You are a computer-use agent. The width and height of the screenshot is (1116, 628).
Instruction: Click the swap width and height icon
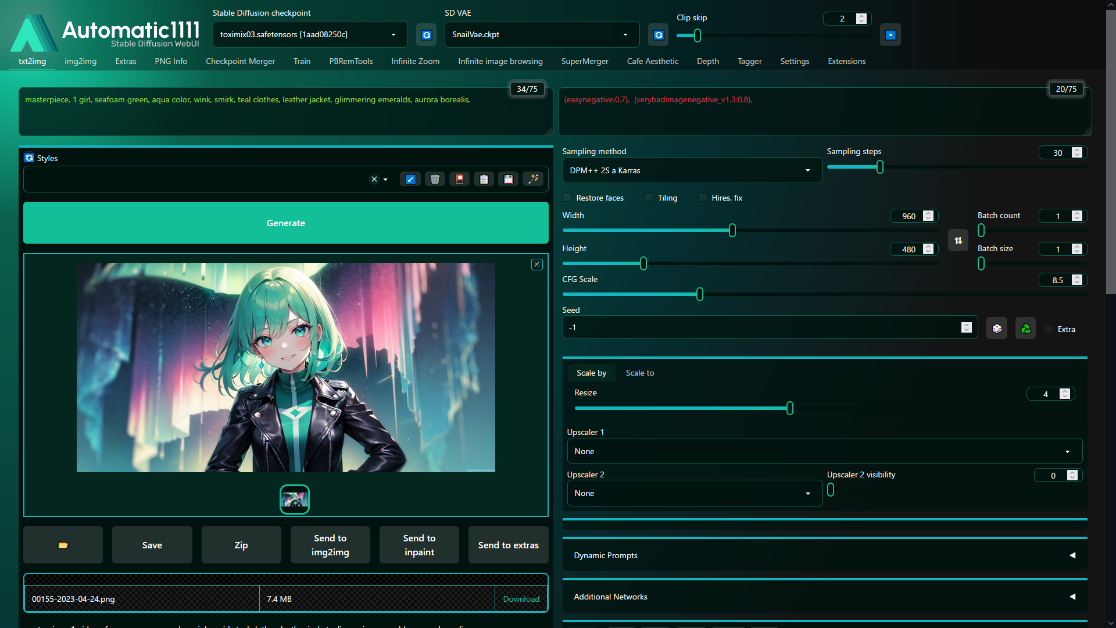coord(958,240)
